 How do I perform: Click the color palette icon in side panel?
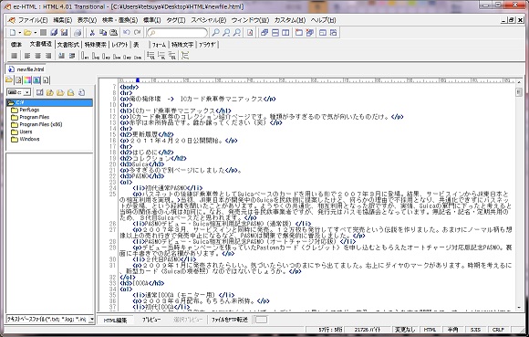click(x=27, y=80)
